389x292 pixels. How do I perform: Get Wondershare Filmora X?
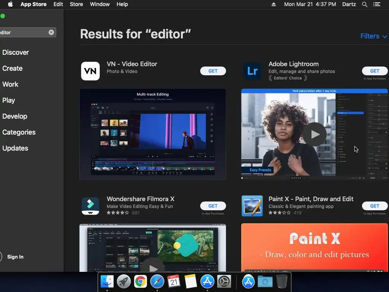213,206
